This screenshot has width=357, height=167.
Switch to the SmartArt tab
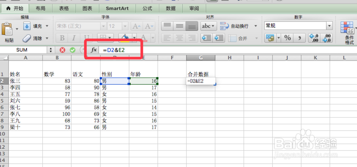117,9
